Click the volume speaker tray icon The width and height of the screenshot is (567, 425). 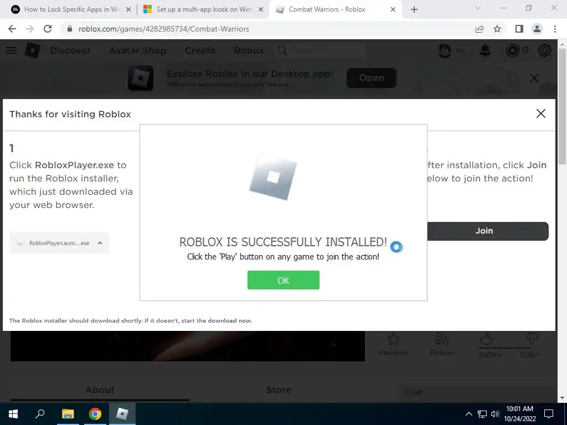tap(495, 414)
